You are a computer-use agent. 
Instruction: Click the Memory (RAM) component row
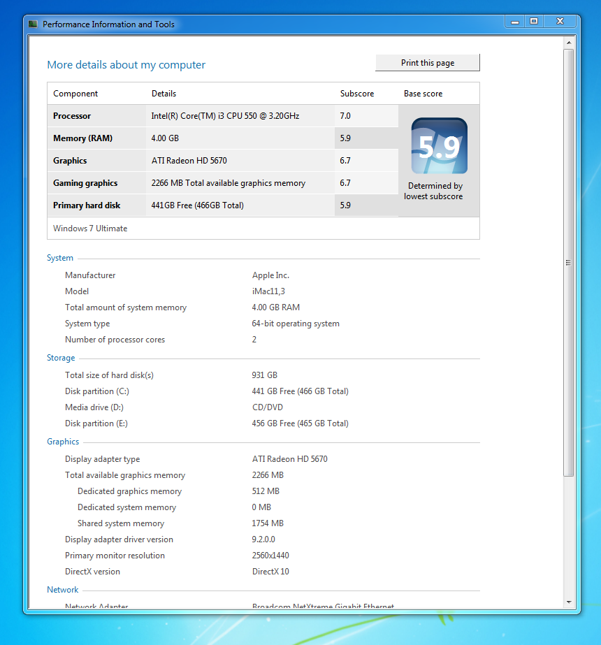coord(82,138)
